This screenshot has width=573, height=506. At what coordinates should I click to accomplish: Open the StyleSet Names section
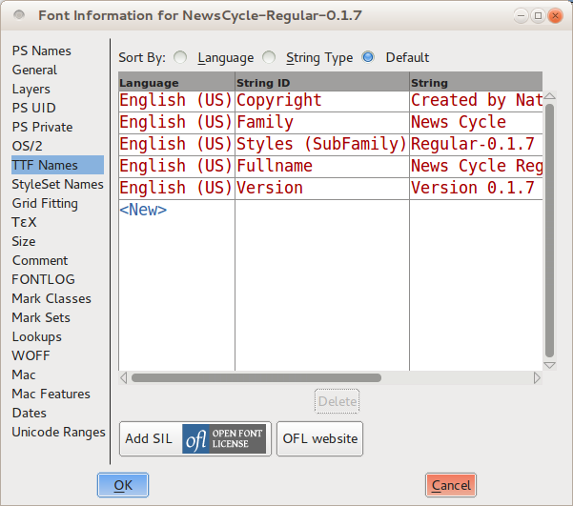point(57,184)
